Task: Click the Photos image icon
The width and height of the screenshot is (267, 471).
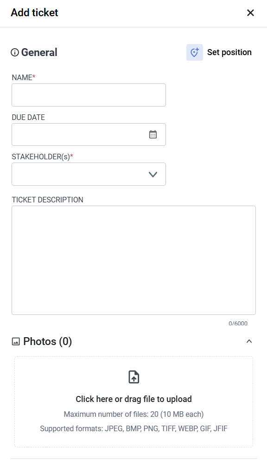Action: point(16,341)
